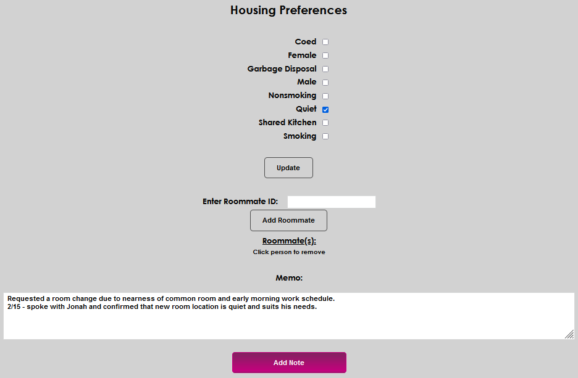Select the Quiet preference label
The height and width of the screenshot is (378, 578).
[x=306, y=109]
